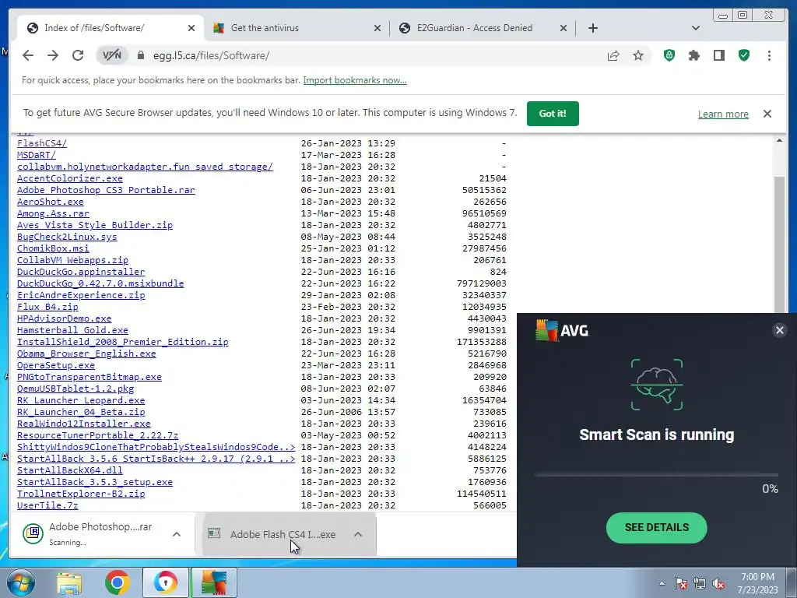The width and height of the screenshot is (797, 598).
Task: Open the extensions puzzle icon
Action: [x=693, y=55]
